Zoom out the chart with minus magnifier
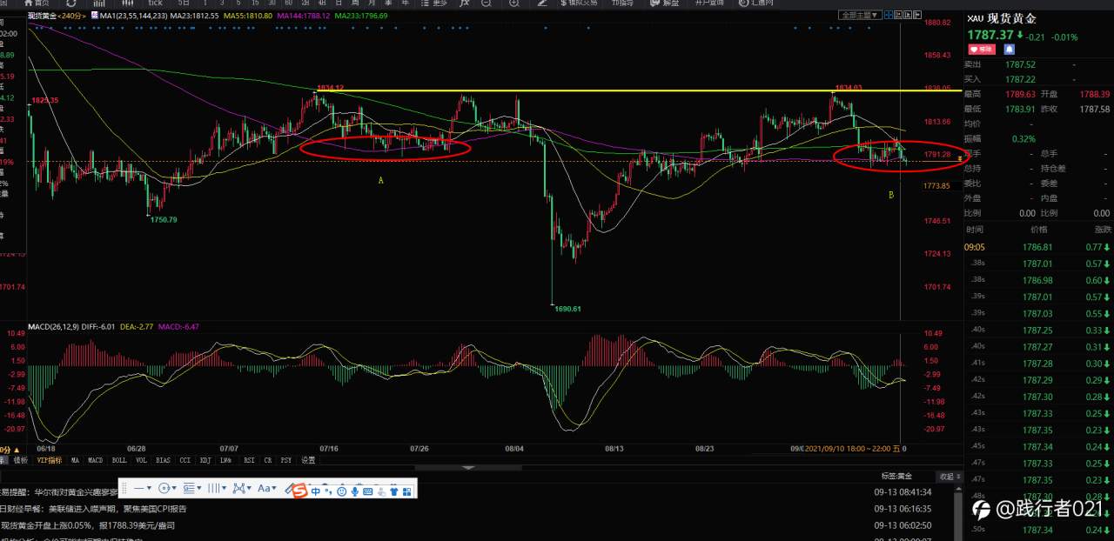The width and height of the screenshot is (1114, 541). [486, 3]
